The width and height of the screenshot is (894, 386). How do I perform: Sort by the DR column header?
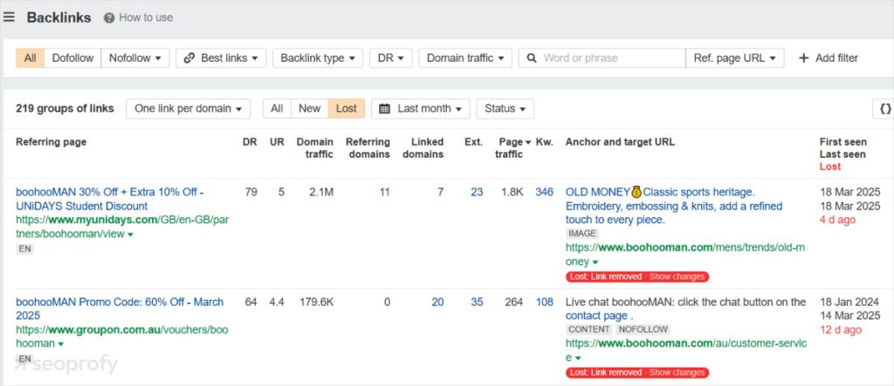point(250,142)
